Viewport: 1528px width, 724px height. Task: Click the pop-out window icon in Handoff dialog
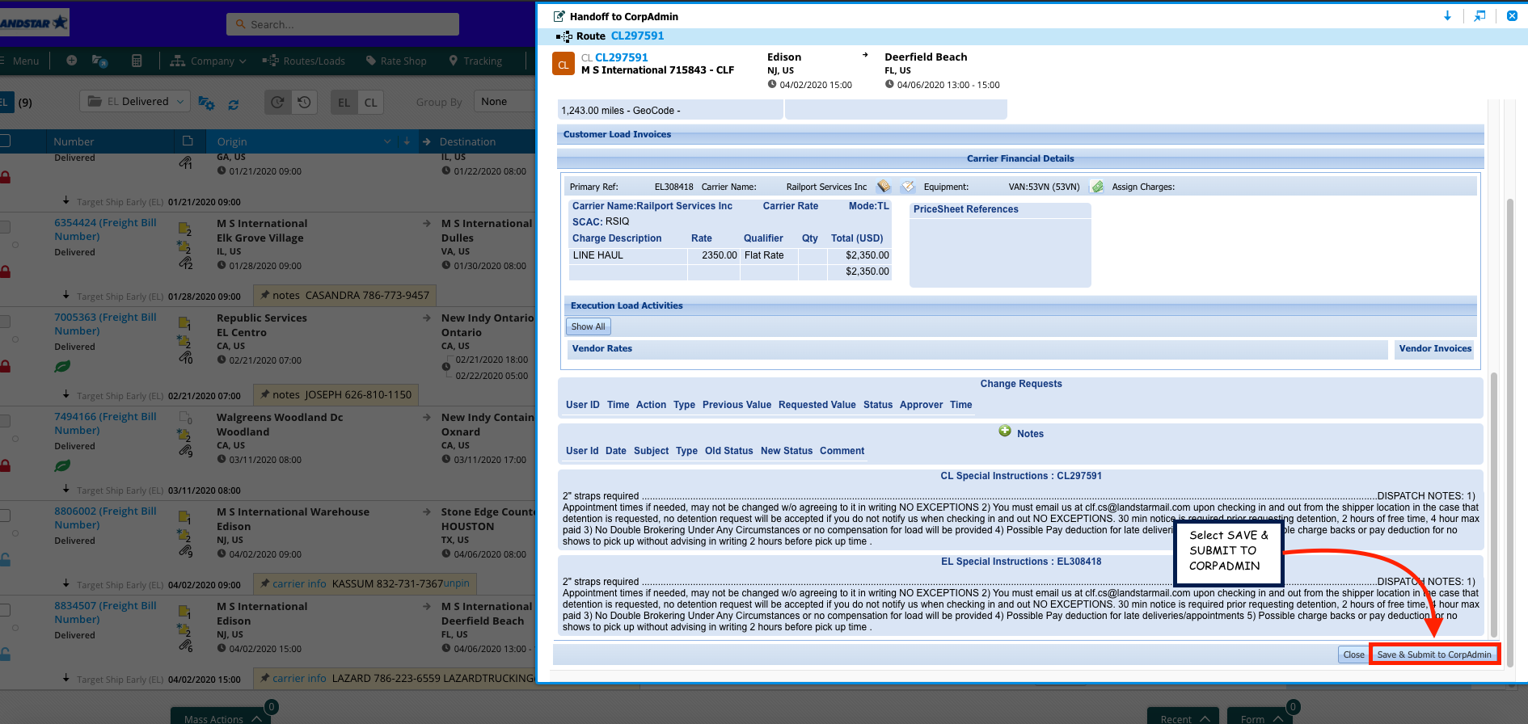click(x=1479, y=16)
